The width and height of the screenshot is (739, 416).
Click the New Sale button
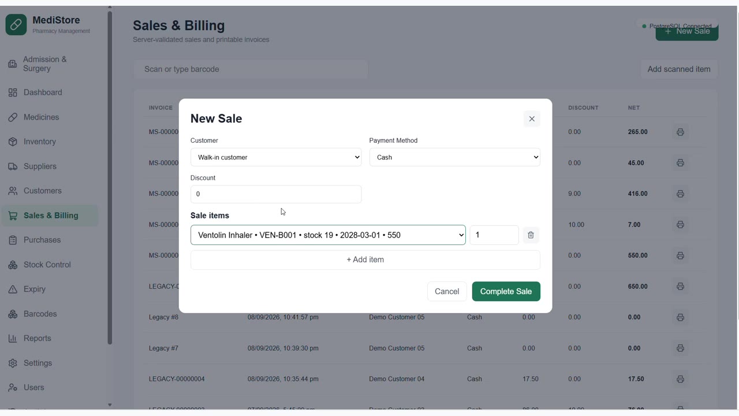[687, 31]
